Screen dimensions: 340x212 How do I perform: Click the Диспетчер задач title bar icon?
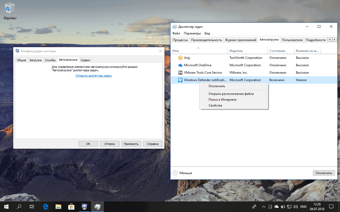pos(175,27)
